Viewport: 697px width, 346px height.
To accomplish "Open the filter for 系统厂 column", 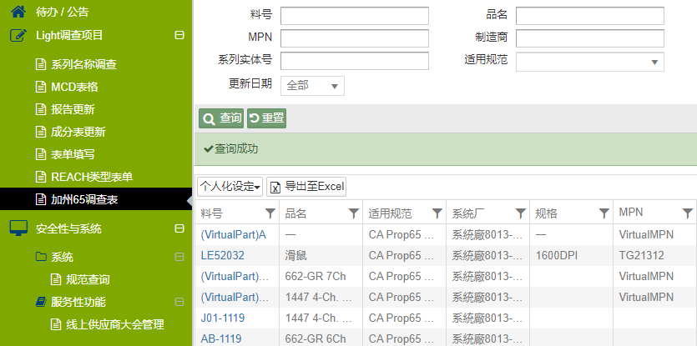I will tap(520, 213).
